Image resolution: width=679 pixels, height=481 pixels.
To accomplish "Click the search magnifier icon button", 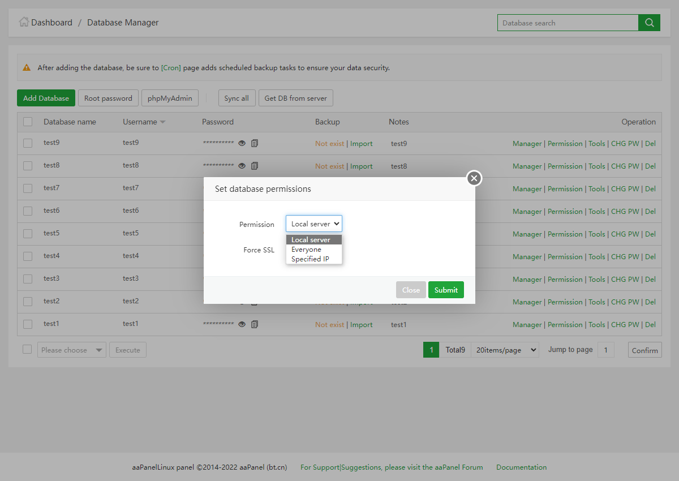I will pos(649,23).
